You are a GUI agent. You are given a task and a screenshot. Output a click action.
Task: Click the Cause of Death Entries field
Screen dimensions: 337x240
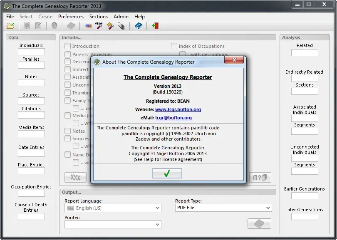(x=31, y=217)
